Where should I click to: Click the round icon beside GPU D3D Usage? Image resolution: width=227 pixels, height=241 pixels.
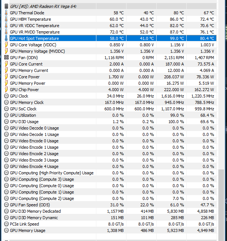(x=6, y=122)
